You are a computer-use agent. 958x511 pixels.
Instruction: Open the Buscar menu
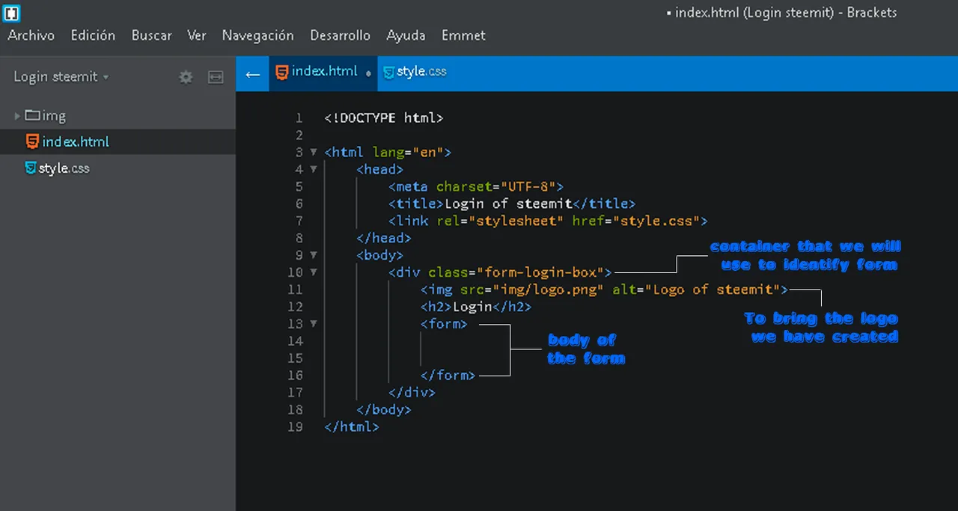152,35
